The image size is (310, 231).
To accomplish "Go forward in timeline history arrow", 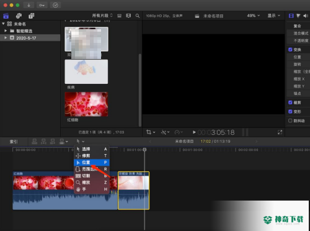I will (x=257, y=142).
